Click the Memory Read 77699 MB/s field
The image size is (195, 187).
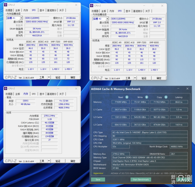pos(121,102)
